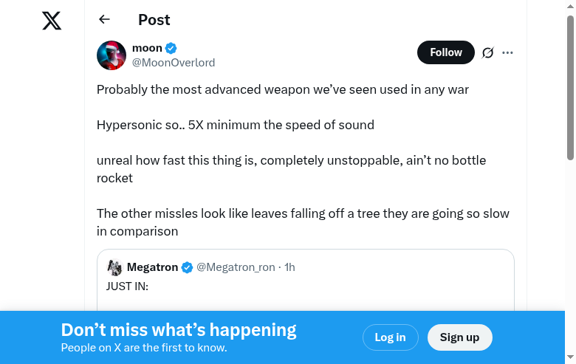
Task: Click the 1h timestamp on quoted post
Action: click(x=290, y=267)
